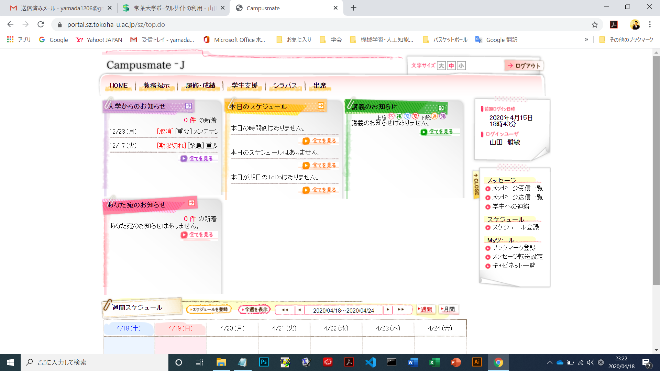Collapse side panel with CLOSE tab

click(x=476, y=184)
